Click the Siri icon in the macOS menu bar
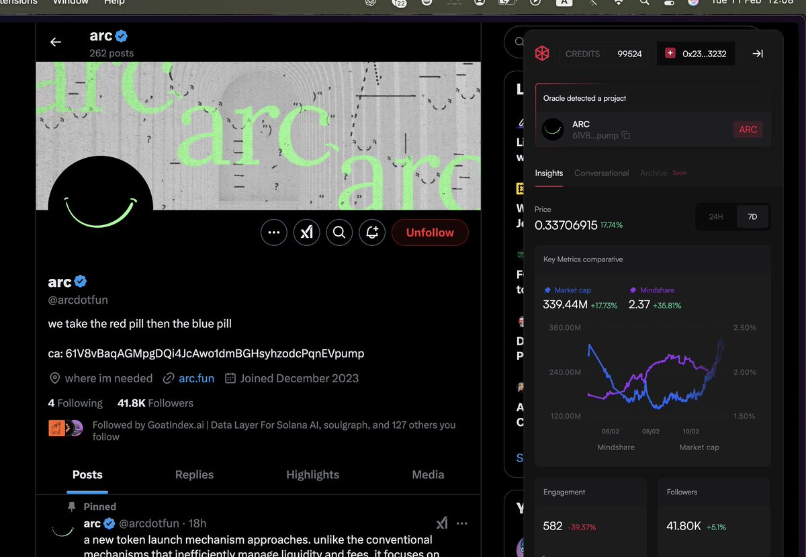Viewport: 806px width, 557px height. point(693,3)
